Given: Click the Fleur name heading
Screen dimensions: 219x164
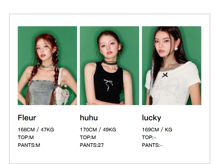Looking at the screenshot, I should click(27, 118).
